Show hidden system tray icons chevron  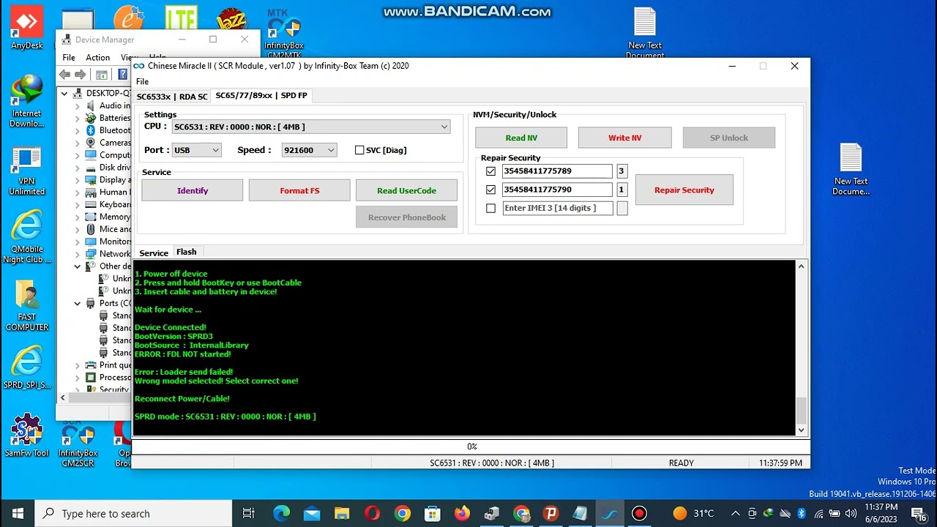pos(735,513)
